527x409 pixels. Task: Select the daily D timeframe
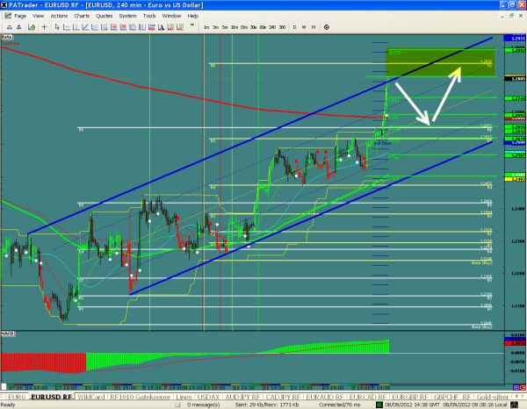tap(294, 27)
